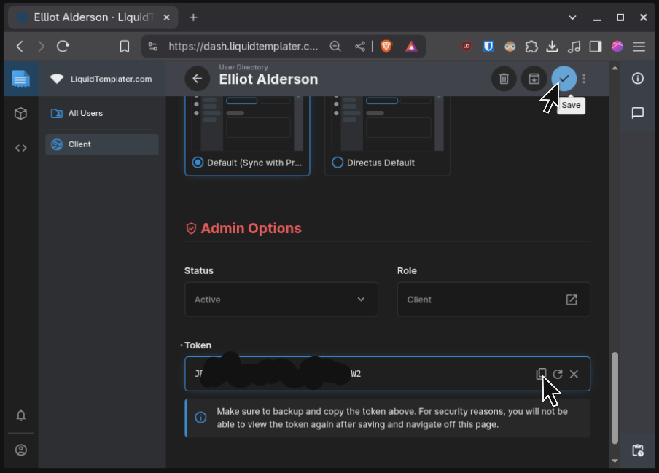
Task: Open the current user profile icon
Action: point(20,450)
